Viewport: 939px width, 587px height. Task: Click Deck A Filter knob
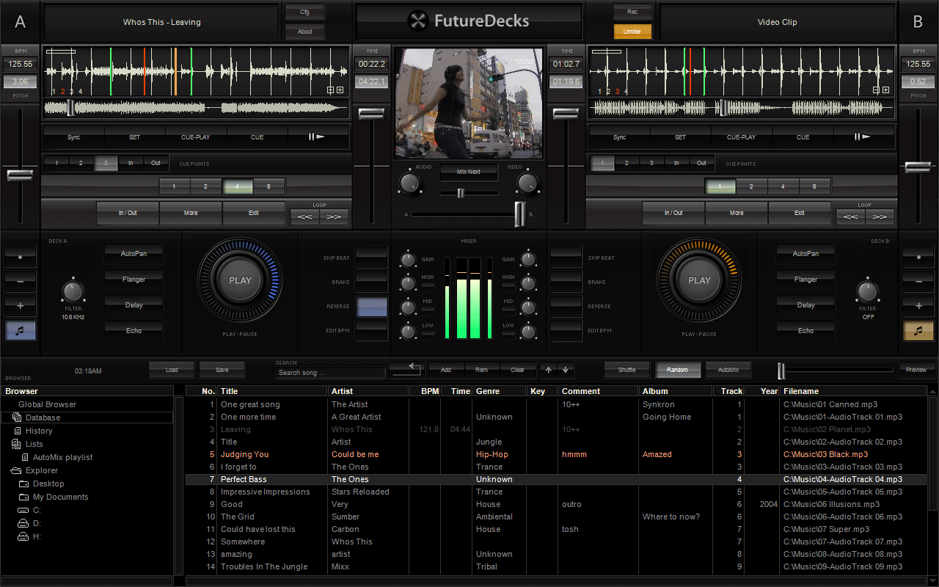(73, 291)
